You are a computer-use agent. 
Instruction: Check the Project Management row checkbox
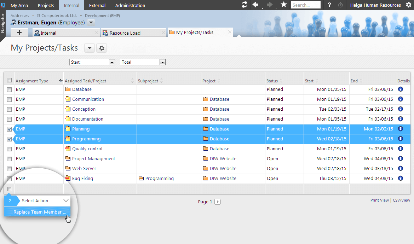point(9,159)
